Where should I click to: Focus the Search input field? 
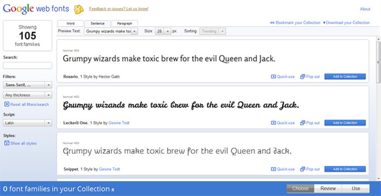pos(27,66)
